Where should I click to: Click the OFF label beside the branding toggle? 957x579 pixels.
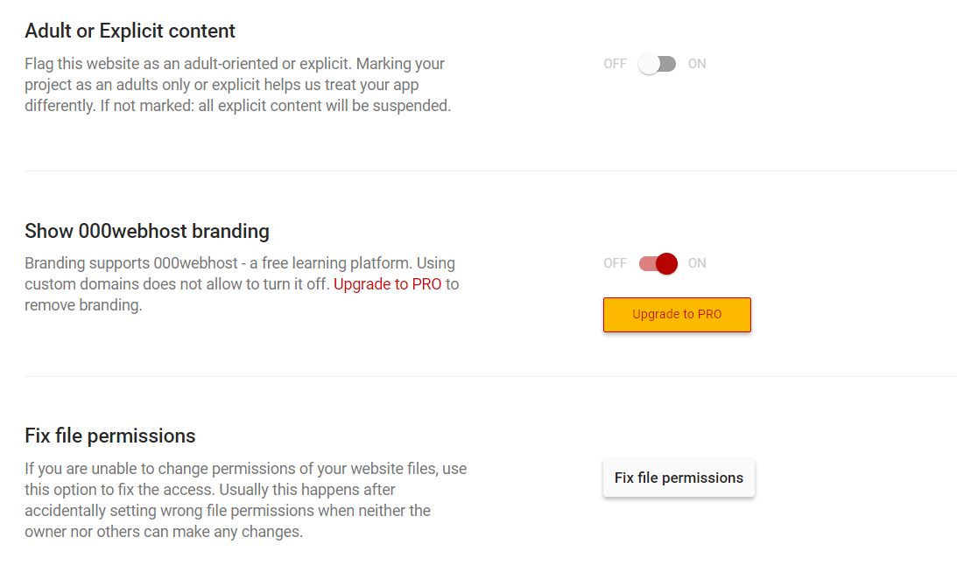(x=615, y=263)
